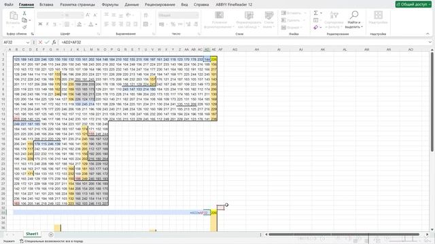Viewport: 435px width, 244px height.
Task: Click the Name Box showing AF32
Action: click(x=14, y=42)
